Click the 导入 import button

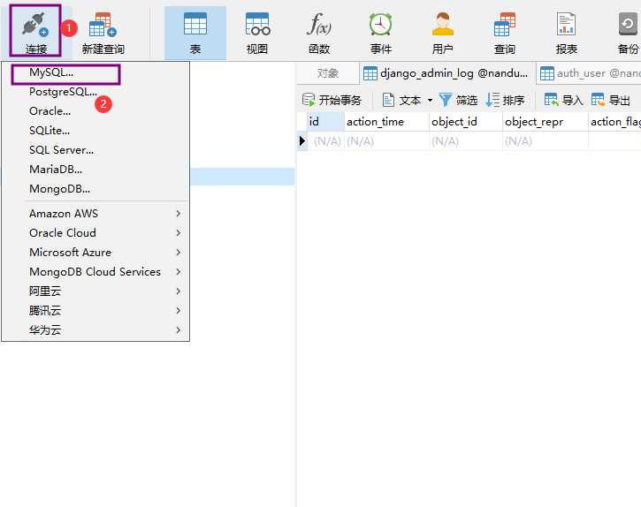pyautogui.click(x=564, y=100)
